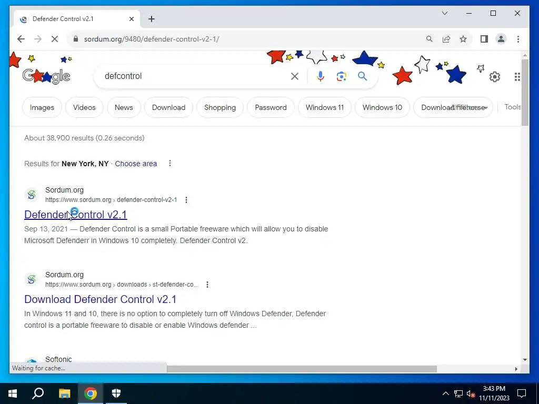539x404 pixels.
Task: Open more options for defender-control-v2-1 result
Action: (186, 200)
